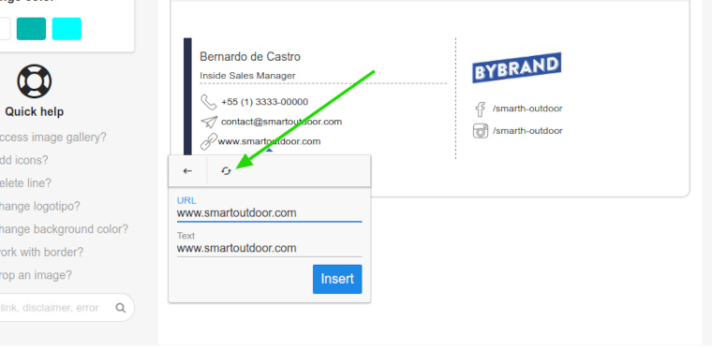Click the chain link icon in signature
The image size is (712, 349).
(208, 141)
